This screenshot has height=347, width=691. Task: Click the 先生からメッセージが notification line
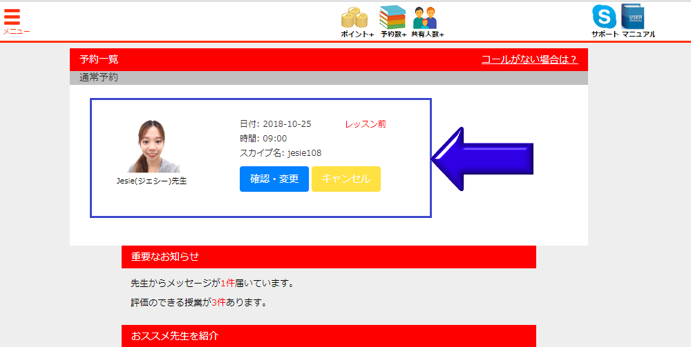(x=212, y=284)
